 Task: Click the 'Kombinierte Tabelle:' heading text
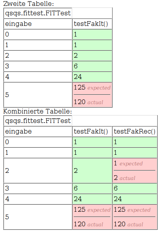[x=38, y=112]
